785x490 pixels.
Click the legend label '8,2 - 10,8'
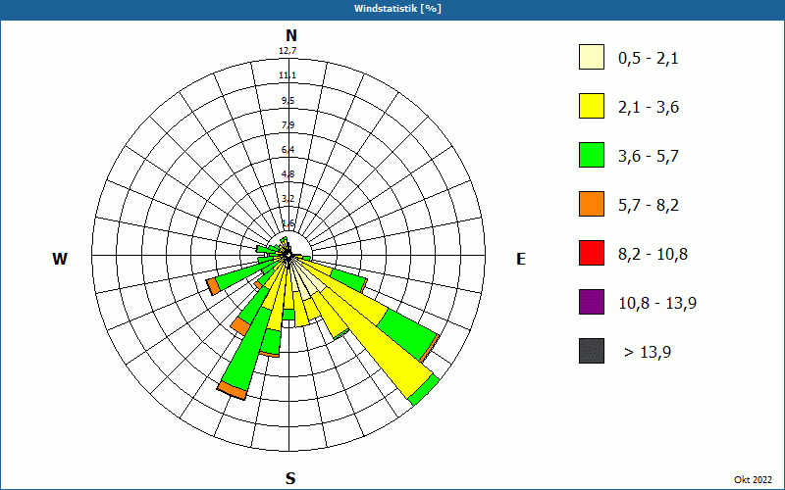click(653, 255)
